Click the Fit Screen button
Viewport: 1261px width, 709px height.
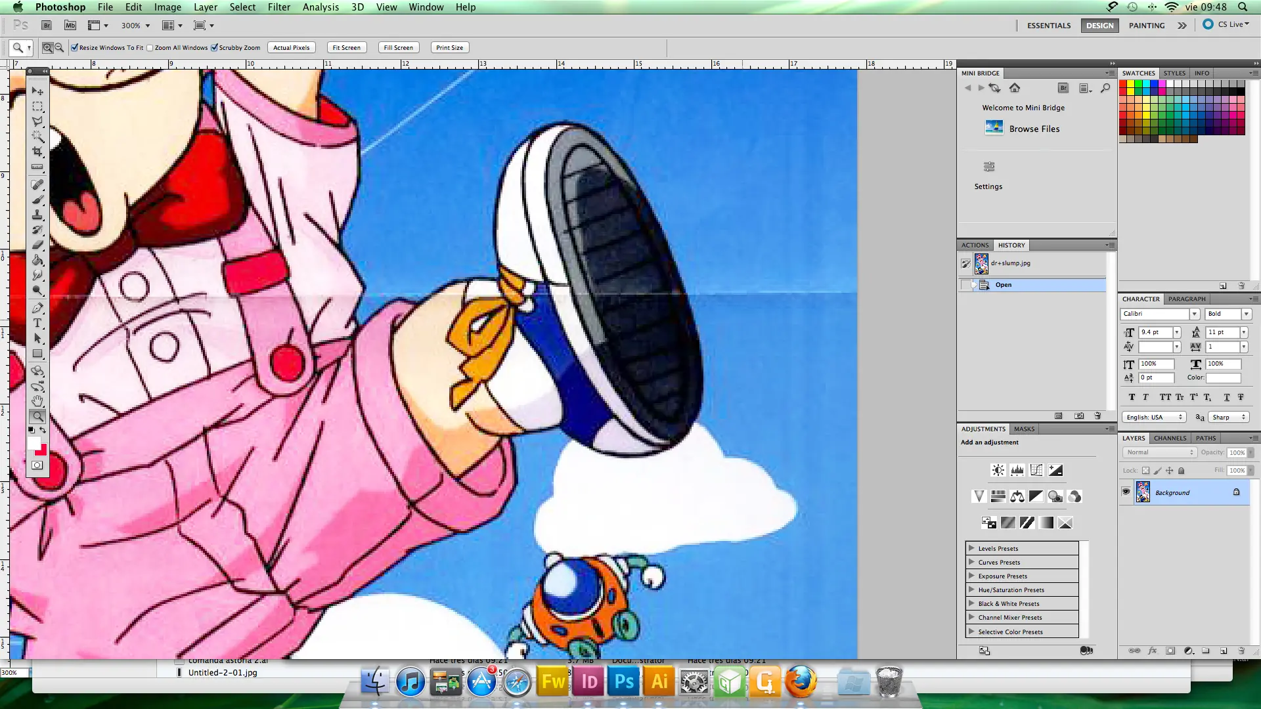[x=346, y=47]
